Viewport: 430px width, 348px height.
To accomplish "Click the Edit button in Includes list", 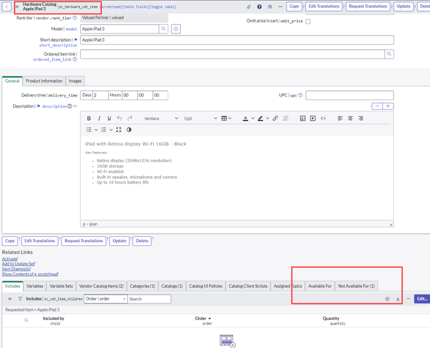I will [x=422, y=299].
